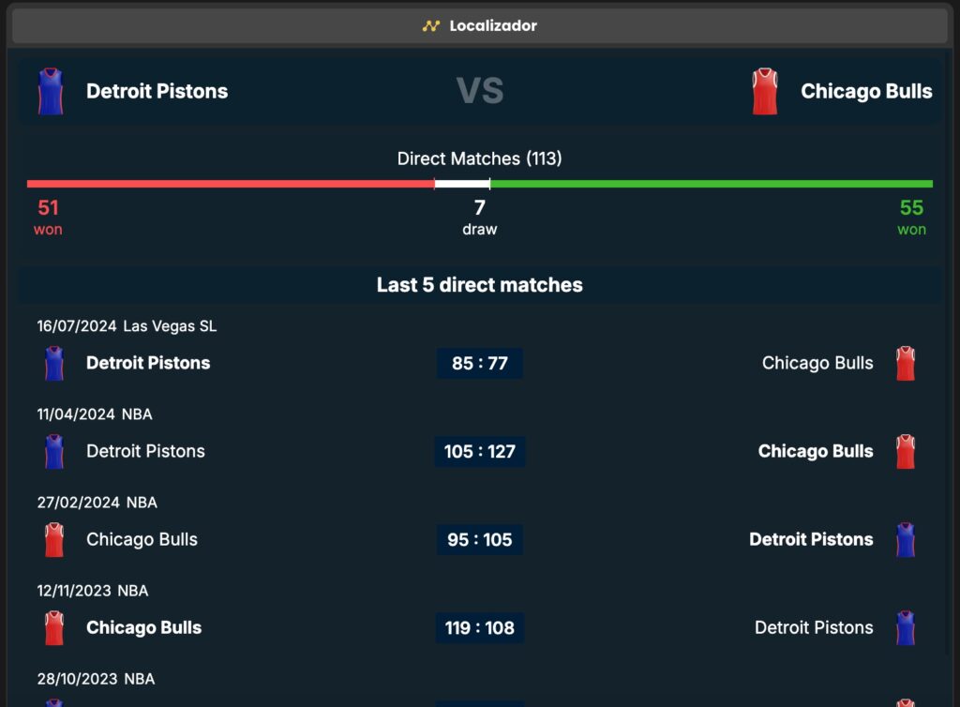Open the 85 : 77 match score
This screenshot has height=707, width=960.
pyautogui.click(x=480, y=363)
